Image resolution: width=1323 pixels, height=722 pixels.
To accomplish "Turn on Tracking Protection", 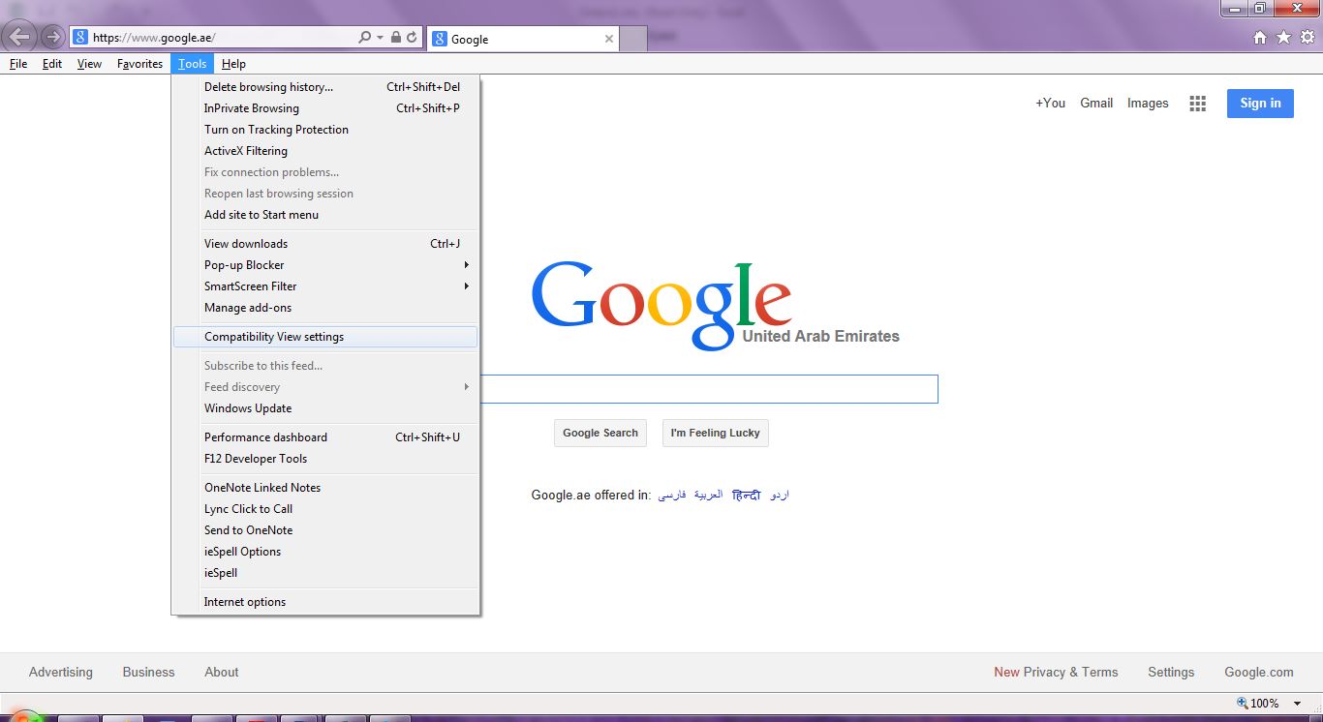I will pos(325,130).
